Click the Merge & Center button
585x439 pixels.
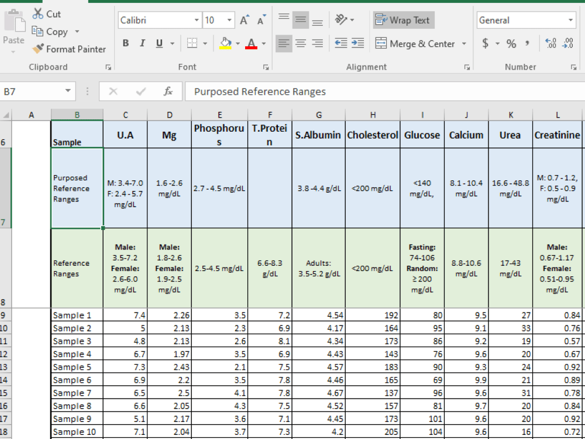tap(415, 44)
